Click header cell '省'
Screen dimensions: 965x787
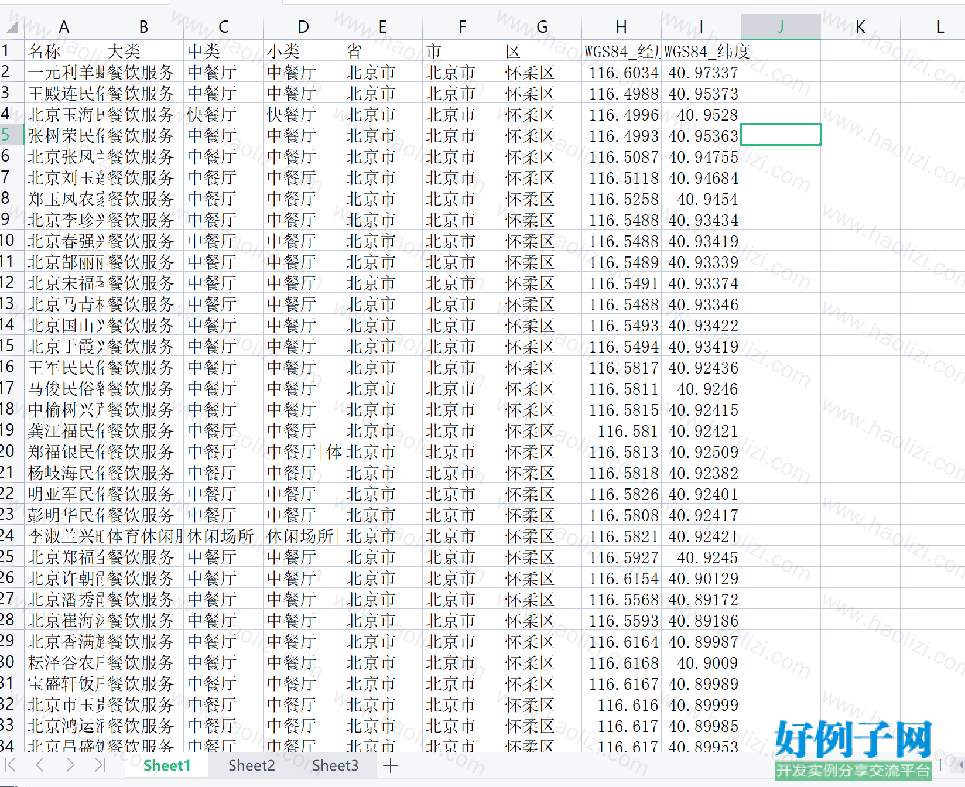pyautogui.click(x=382, y=51)
